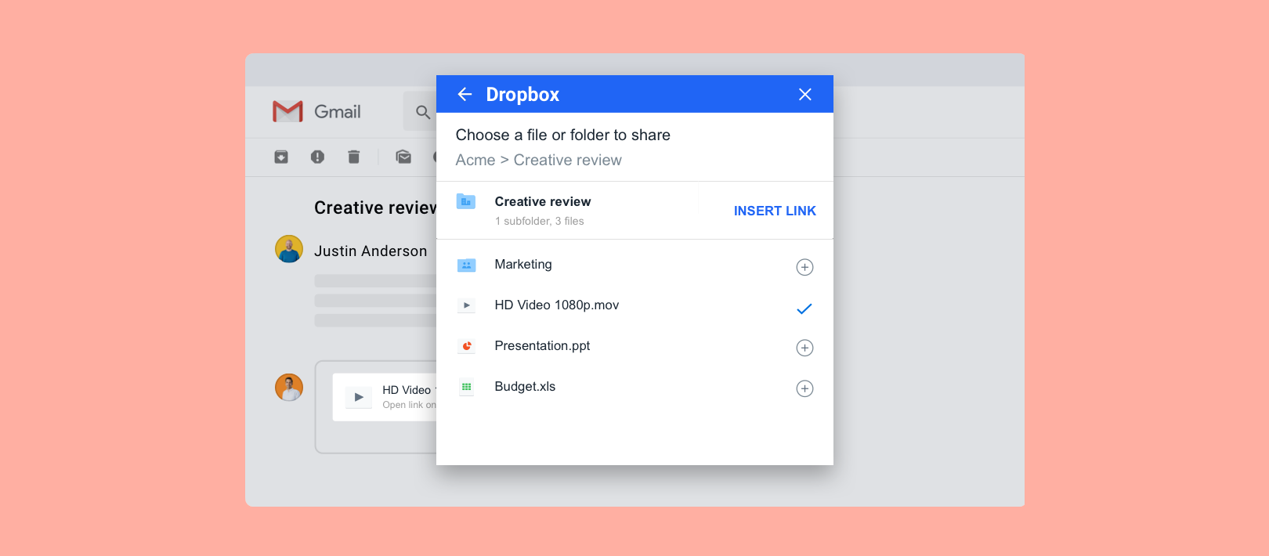Click Creative review folder title in dialog
Screen dimensions: 1269x556
543,201
